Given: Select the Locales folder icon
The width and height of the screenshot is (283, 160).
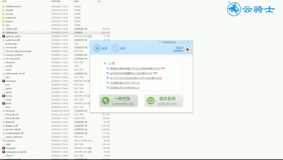Looking at the screenshot, I should coord(4,14).
